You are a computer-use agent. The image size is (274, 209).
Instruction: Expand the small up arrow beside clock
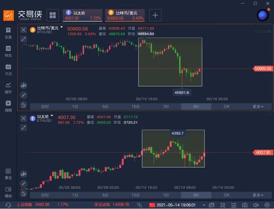click(x=204, y=205)
